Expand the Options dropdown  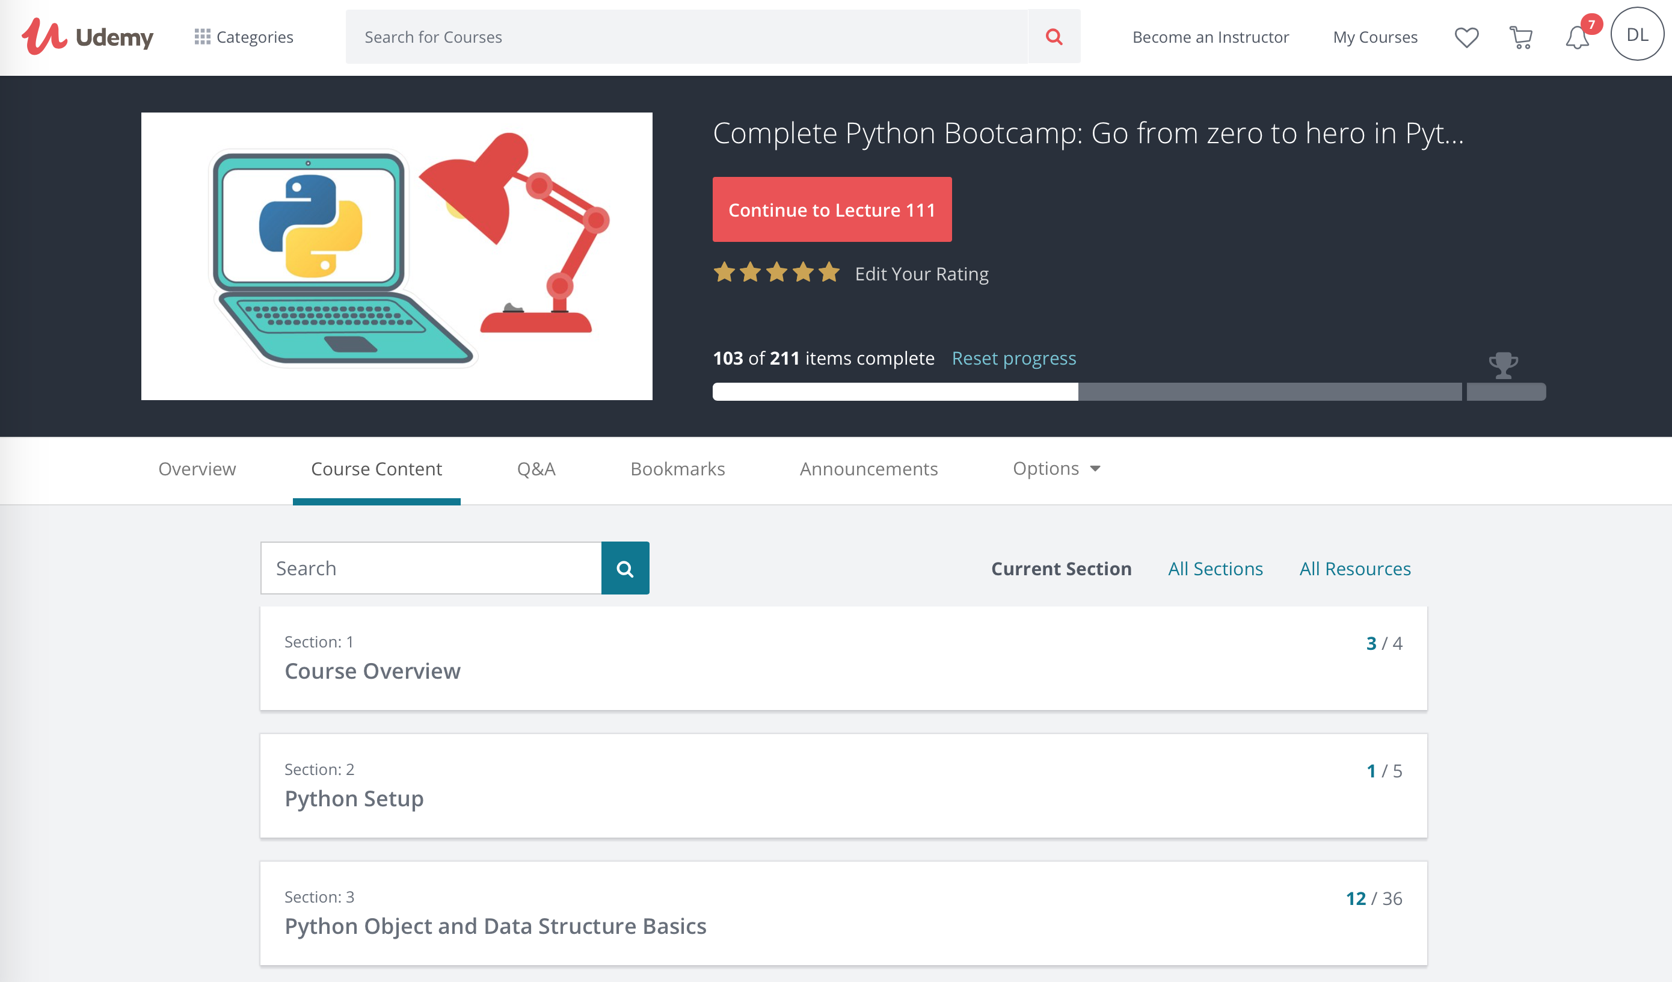pos(1056,468)
